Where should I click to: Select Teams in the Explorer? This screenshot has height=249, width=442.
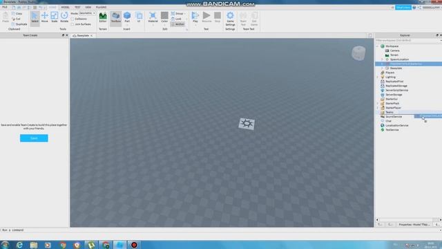(x=387, y=112)
